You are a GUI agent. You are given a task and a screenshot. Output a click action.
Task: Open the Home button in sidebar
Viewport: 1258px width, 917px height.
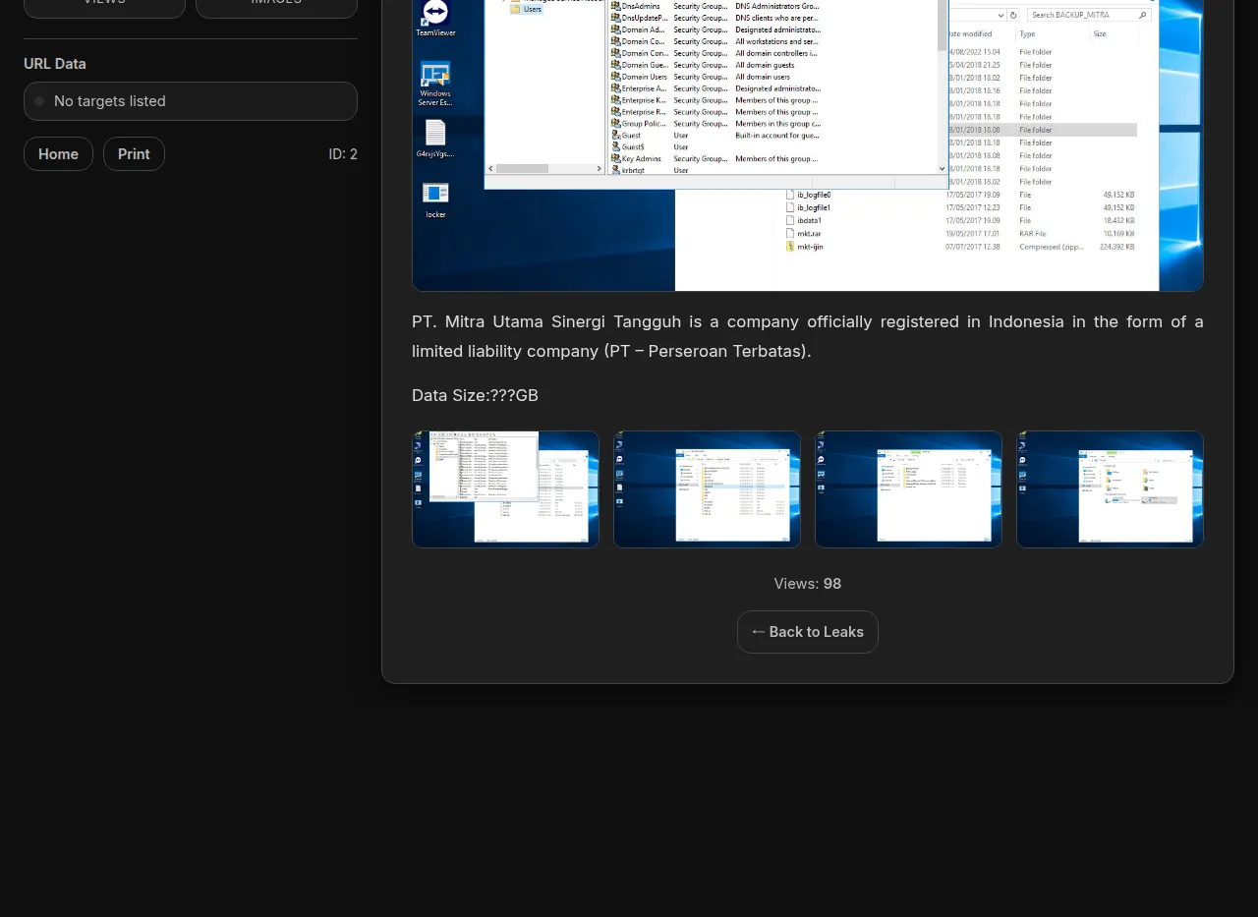[58, 154]
